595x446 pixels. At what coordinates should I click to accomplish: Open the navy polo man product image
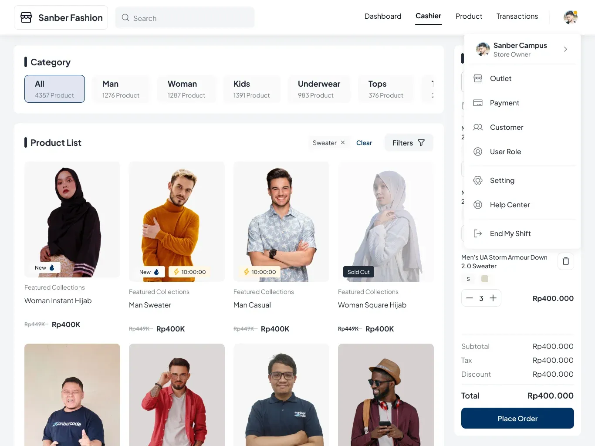point(281,395)
